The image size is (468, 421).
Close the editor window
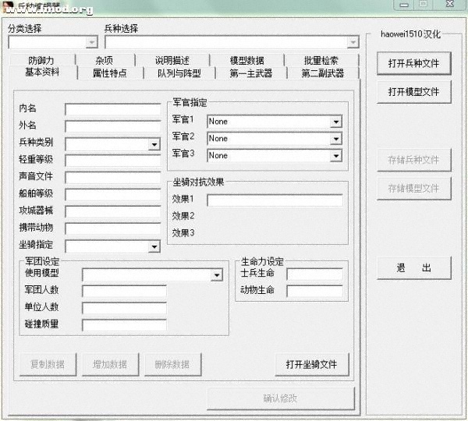pyautogui.click(x=450, y=4)
